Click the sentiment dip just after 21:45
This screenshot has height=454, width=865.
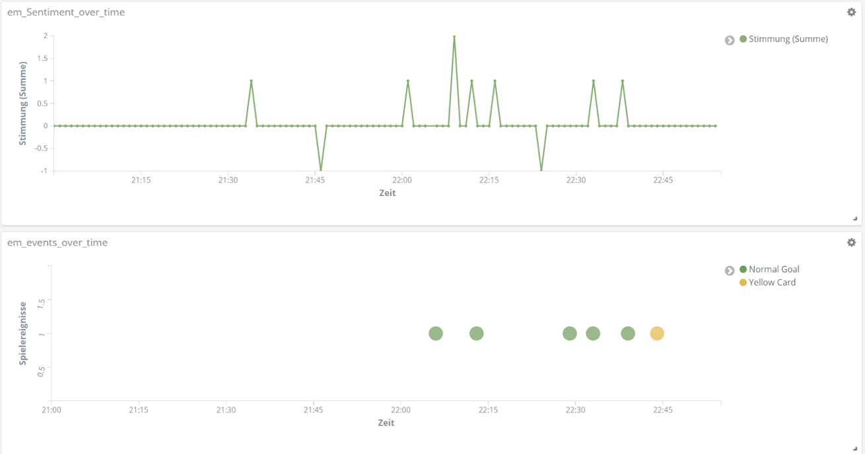pos(320,170)
